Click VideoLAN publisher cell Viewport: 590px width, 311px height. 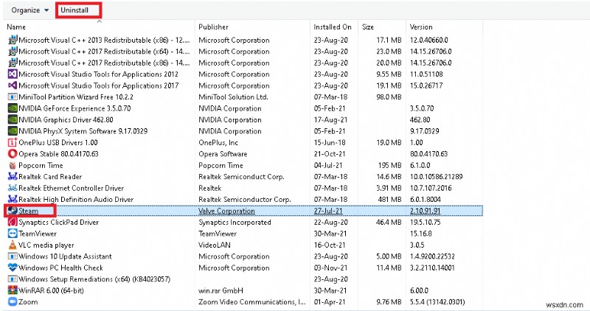214,245
